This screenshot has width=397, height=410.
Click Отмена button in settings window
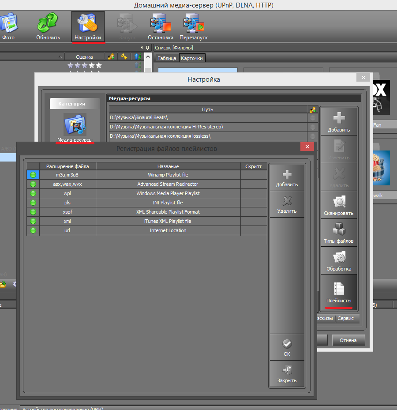pyautogui.click(x=348, y=340)
